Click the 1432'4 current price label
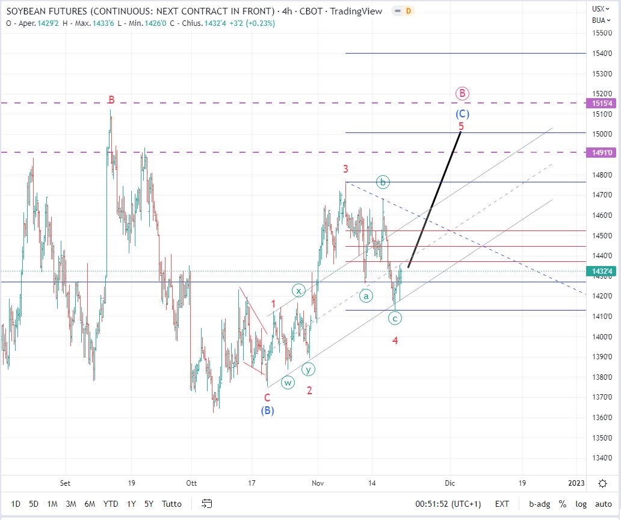The width and height of the screenshot is (621, 520). pos(602,271)
